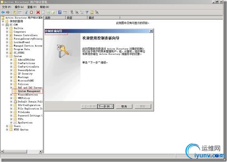The width and height of the screenshot is (227, 162).
Task: Click the Filter funnel toolbar icon
Action: tap(87, 13)
